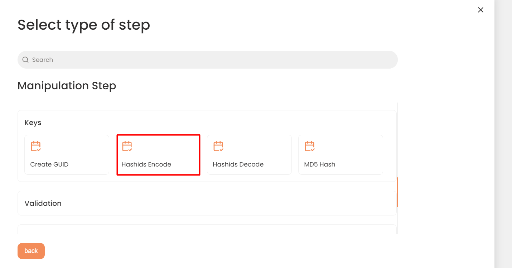Image resolution: width=512 pixels, height=268 pixels.
Task: Click the magnifier icon in the search bar
Action: click(x=25, y=60)
